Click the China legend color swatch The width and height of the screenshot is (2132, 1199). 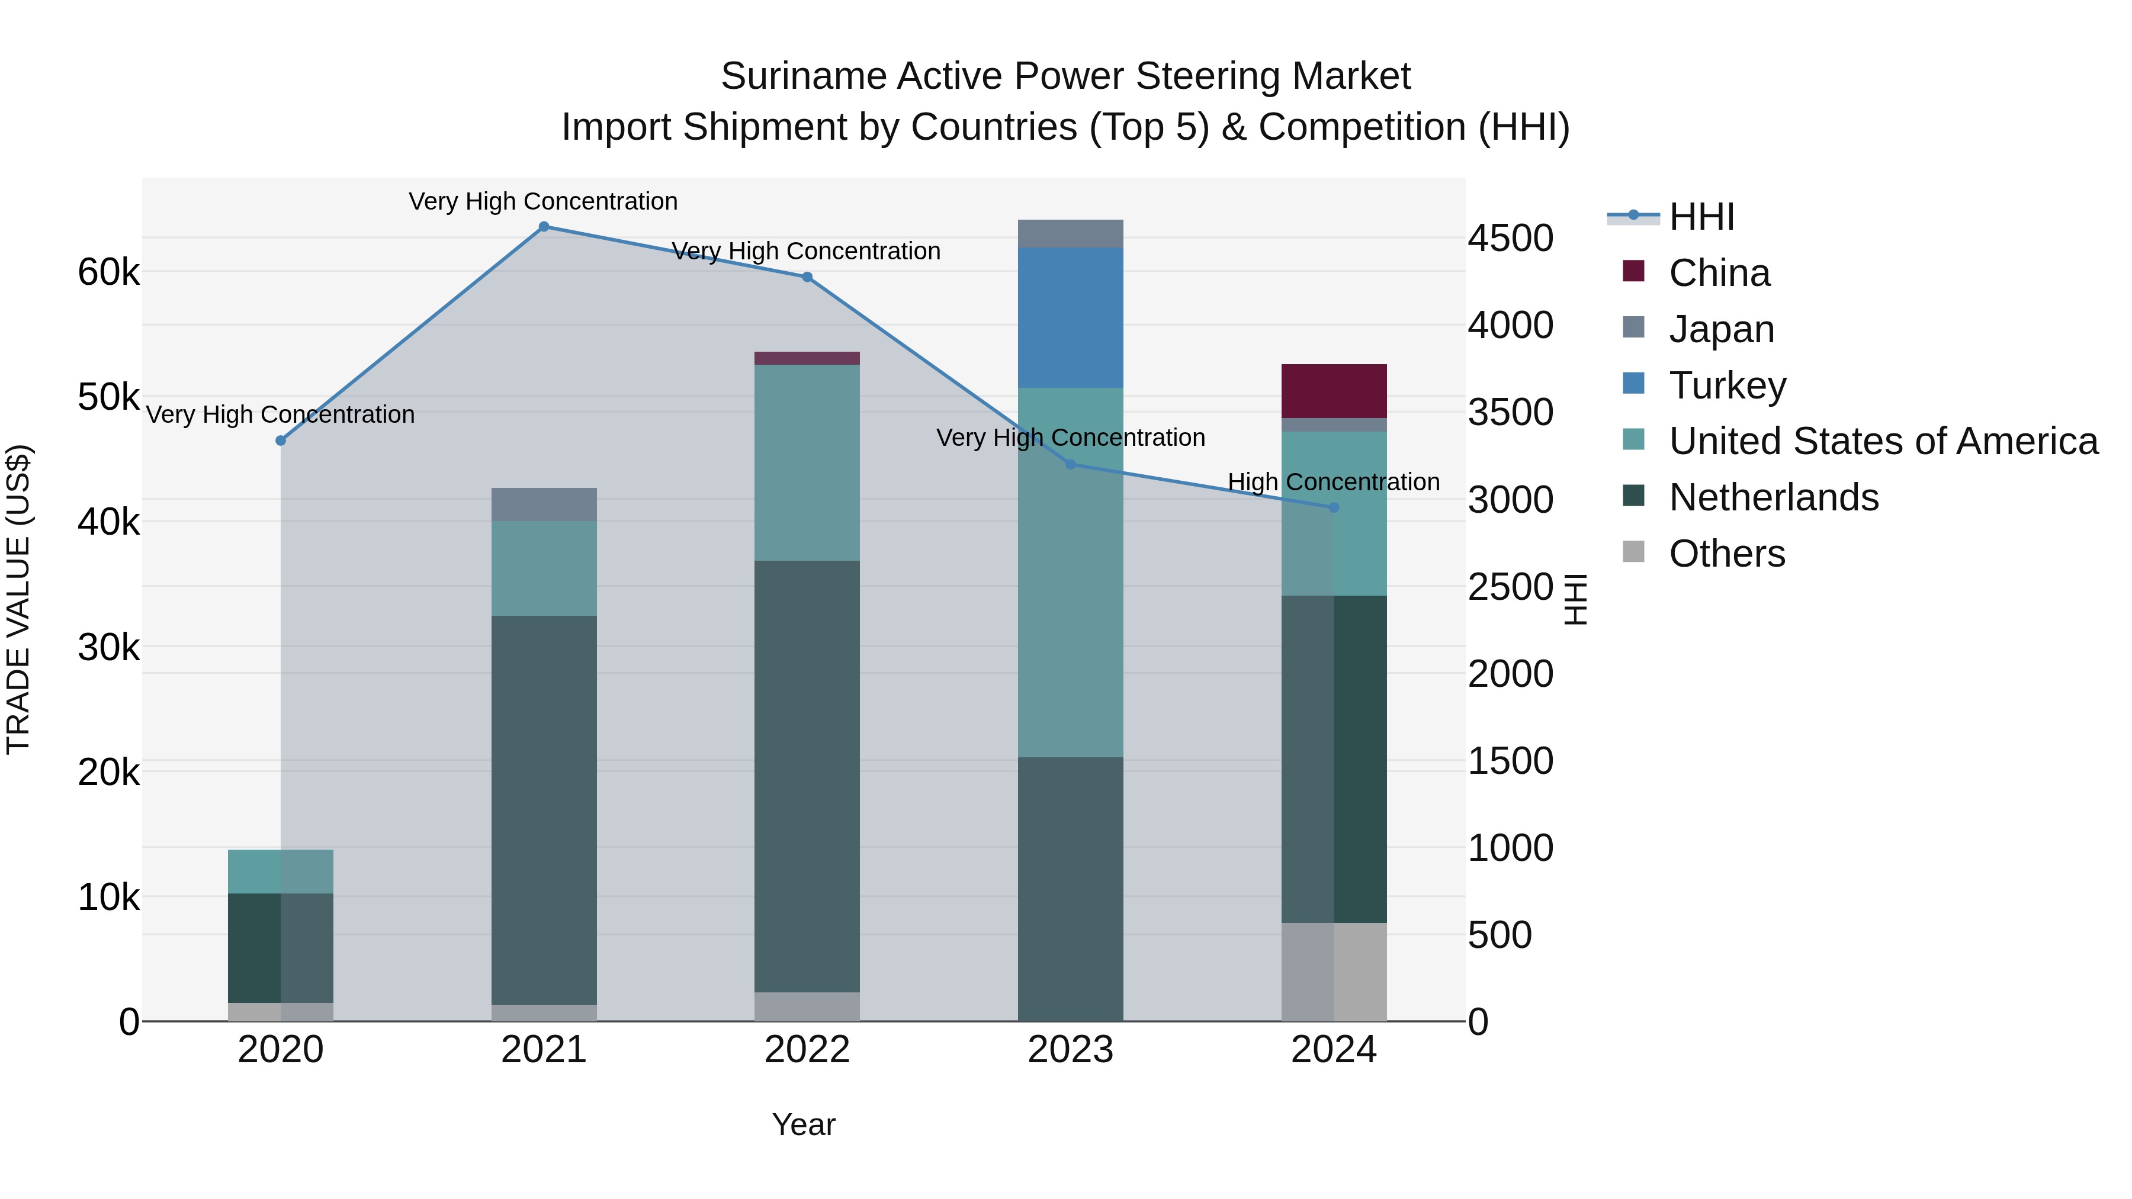click(1633, 271)
